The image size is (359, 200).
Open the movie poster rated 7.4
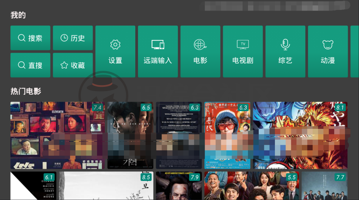[58, 135]
